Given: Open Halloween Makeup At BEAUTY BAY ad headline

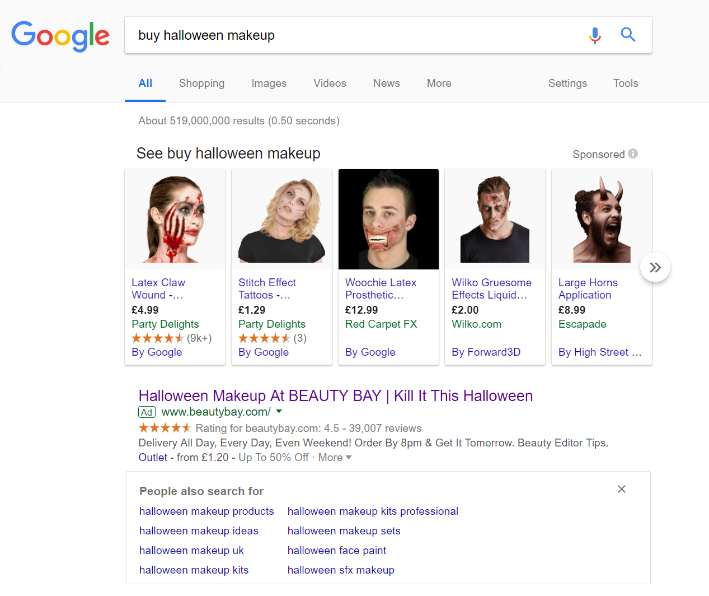Looking at the screenshot, I should 335,396.
